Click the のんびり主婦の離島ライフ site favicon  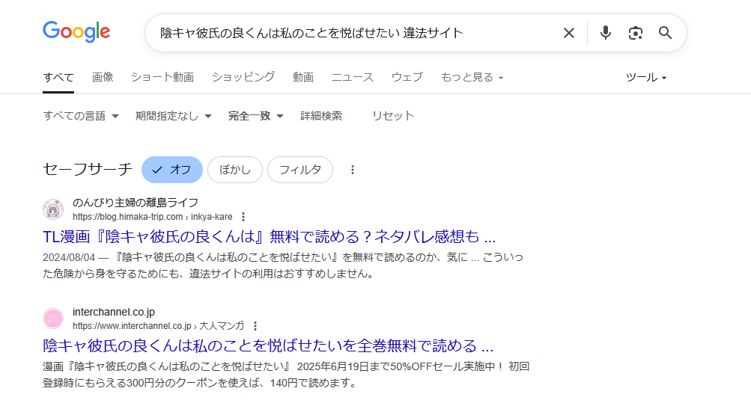pyautogui.click(x=53, y=209)
